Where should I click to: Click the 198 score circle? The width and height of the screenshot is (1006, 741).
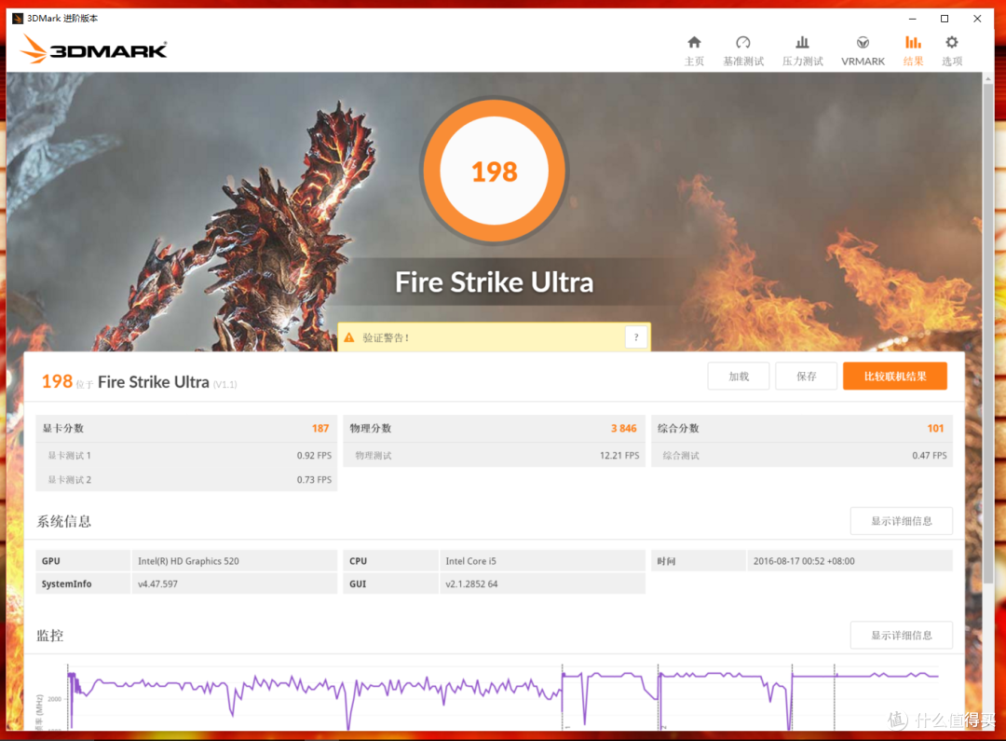494,171
